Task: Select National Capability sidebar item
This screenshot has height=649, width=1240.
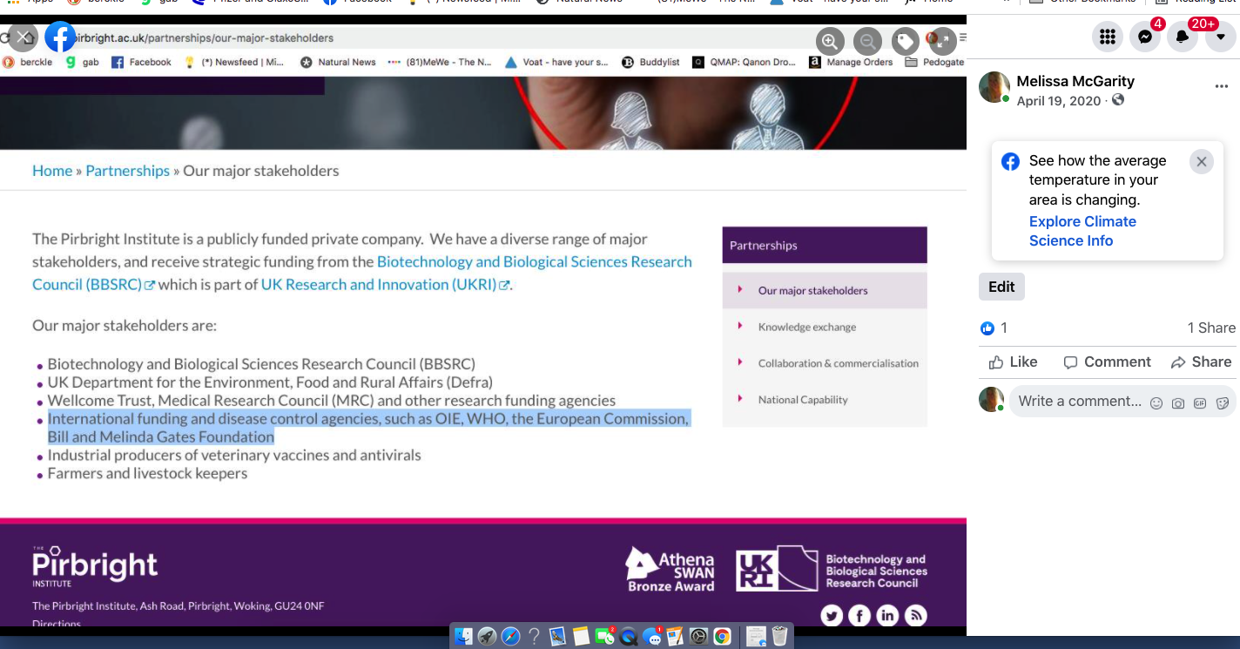Action: click(825, 400)
